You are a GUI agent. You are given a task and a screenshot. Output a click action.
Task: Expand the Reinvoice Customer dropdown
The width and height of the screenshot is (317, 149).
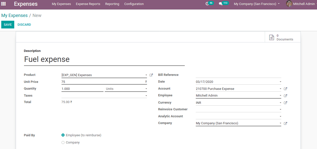click(280, 109)
